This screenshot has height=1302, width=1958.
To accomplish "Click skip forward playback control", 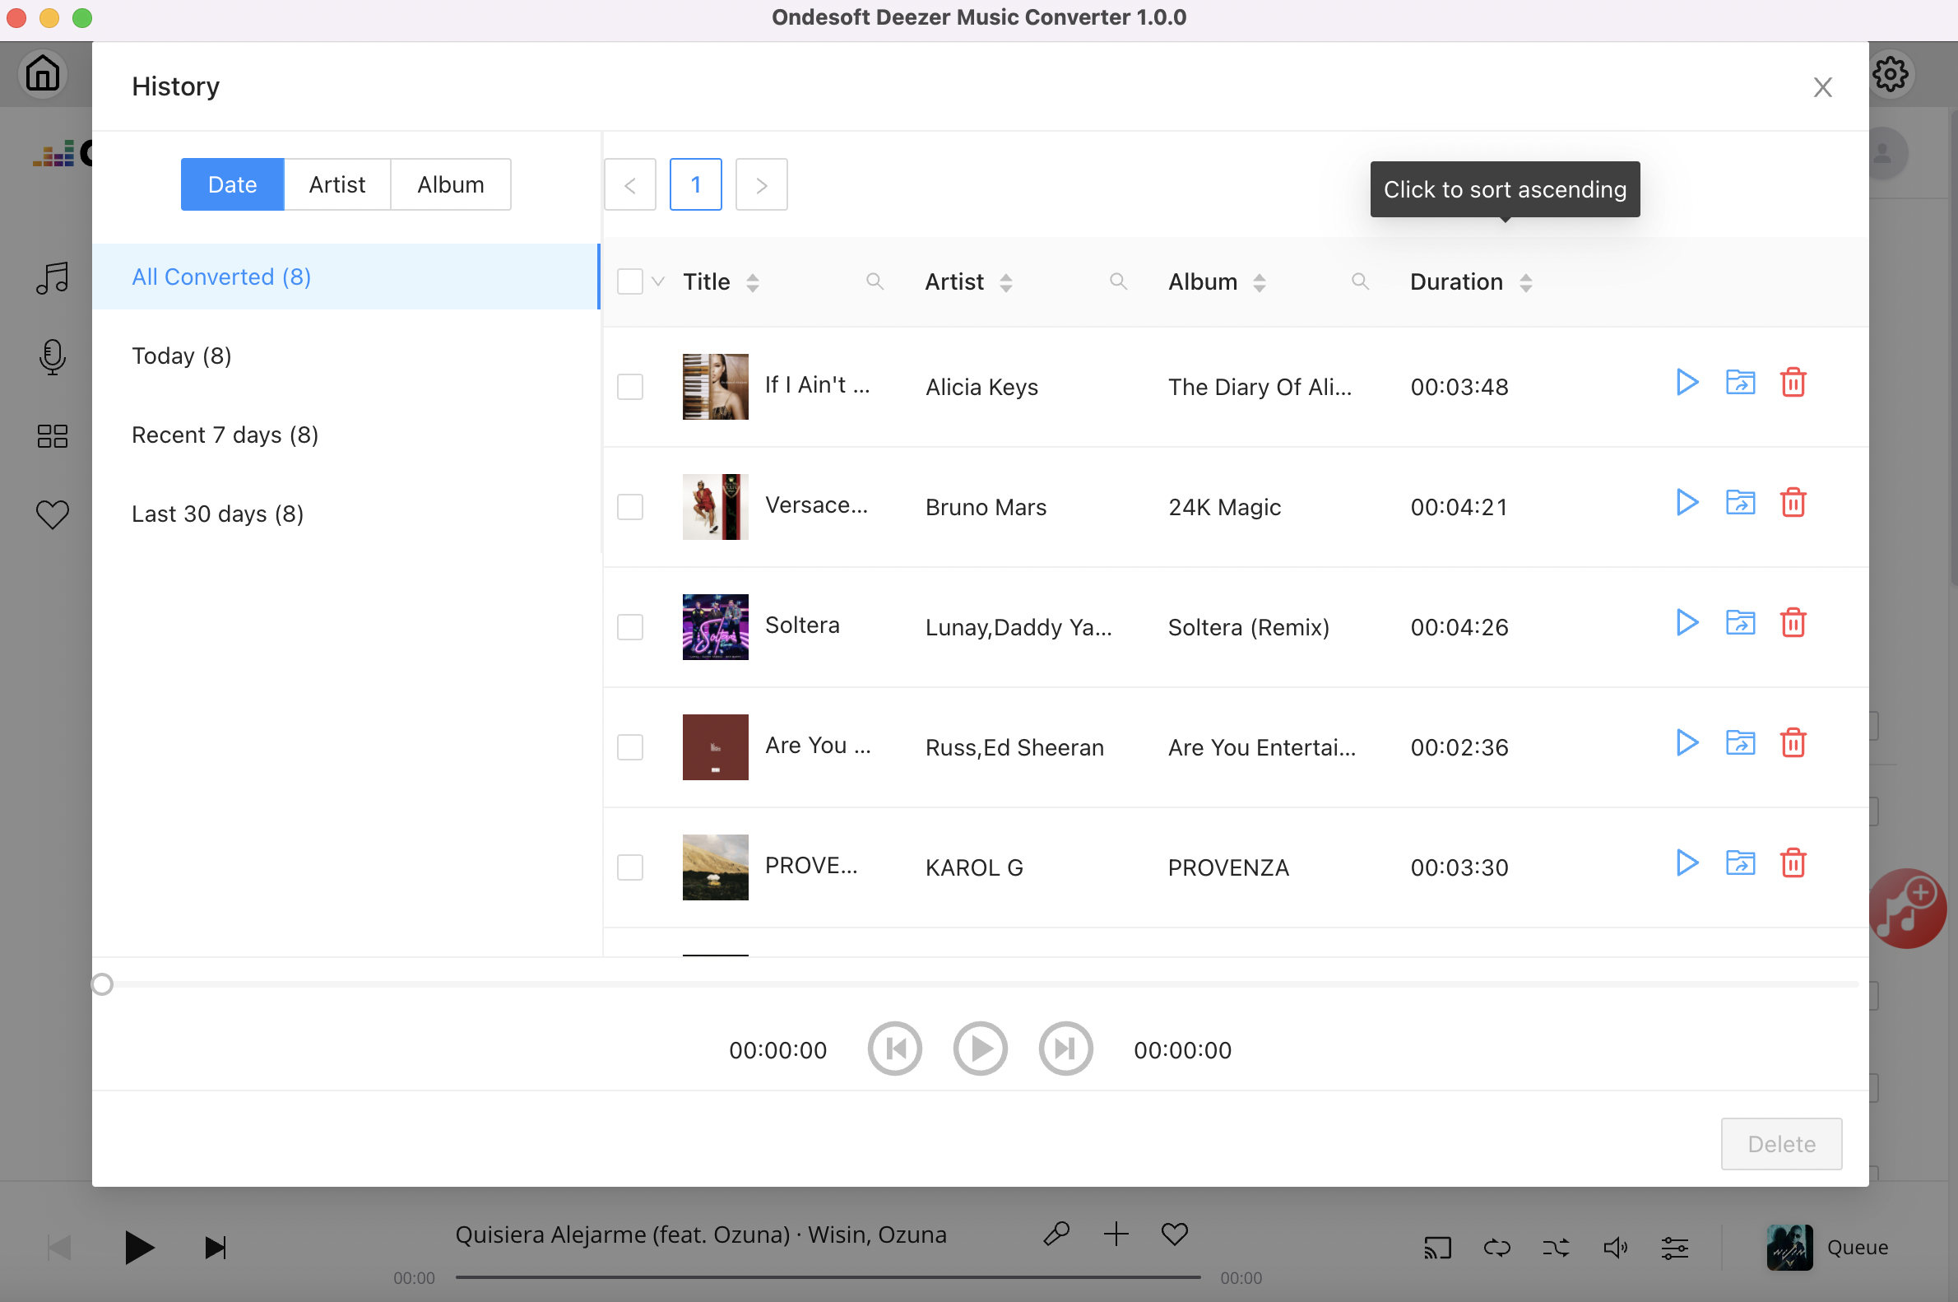I will (1065, 1048).
